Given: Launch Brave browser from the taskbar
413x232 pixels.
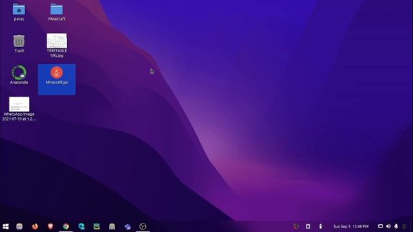Looking at the screenshot, I should 50,226.
